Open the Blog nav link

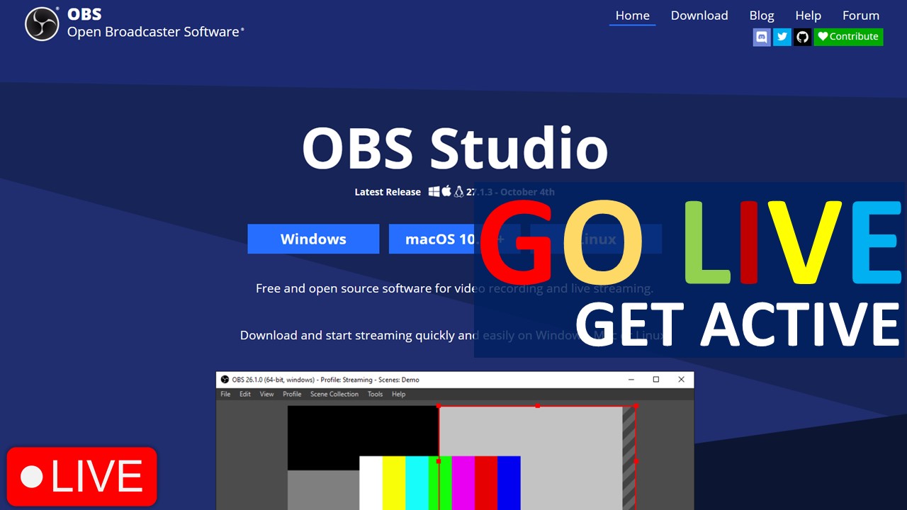point(762,16)
